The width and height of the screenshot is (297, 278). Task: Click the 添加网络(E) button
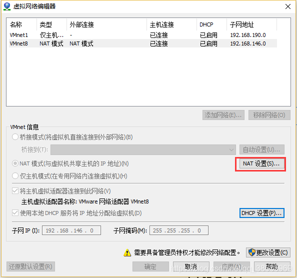(x=223, y=115)
